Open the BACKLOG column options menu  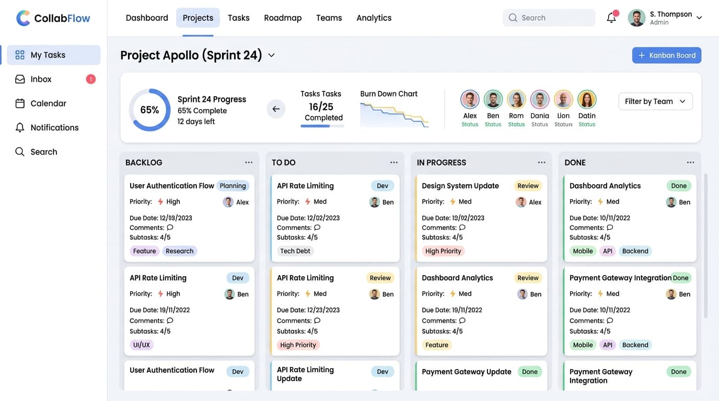coord(249,162)
